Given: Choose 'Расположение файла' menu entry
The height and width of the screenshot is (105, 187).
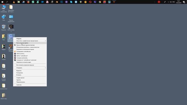Looking at the screenshot, I should pos(30,43).
